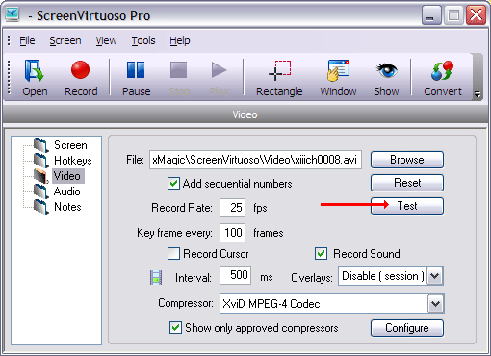Screen dimensions: 491x356
Task: Click the Test button
Action: tap(407, 206)
